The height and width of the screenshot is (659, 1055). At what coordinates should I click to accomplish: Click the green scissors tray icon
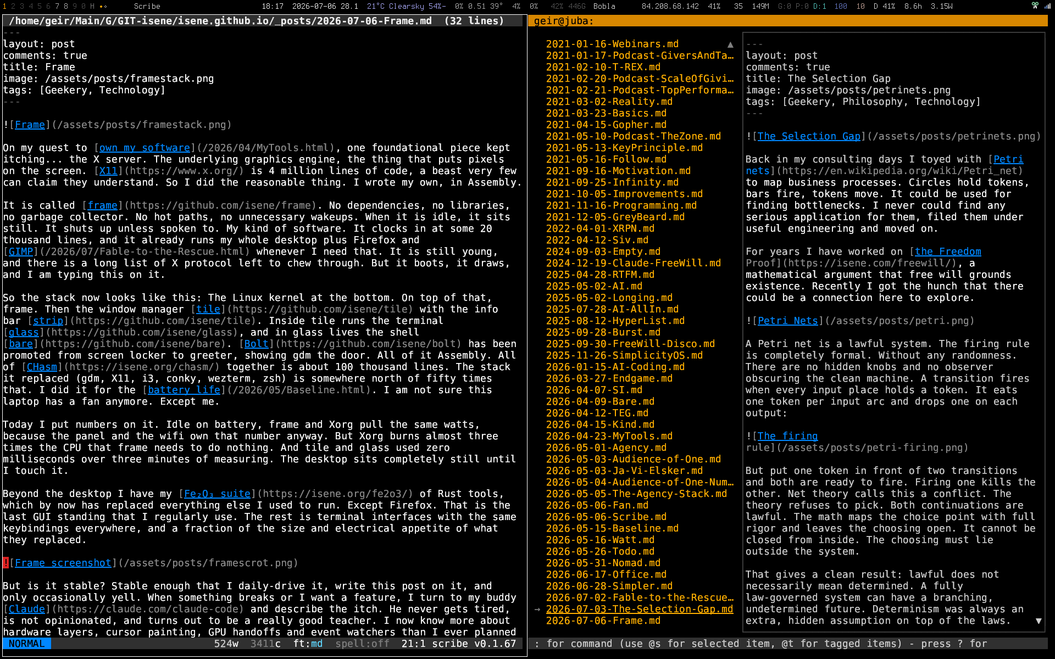pyautogui.click(x=1035, y=6)
